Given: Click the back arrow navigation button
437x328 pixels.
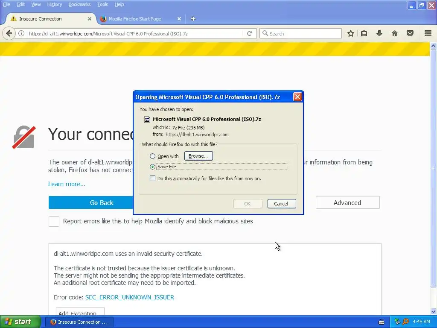Looking at the screenshot, I should [x=9, y=33].
